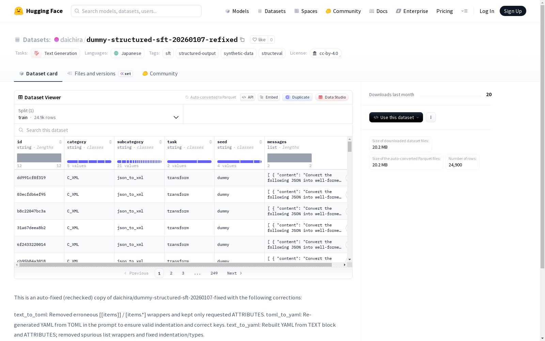Click the messages lengths histogram bar
The height and width of the screenshot is (341, 545).
pyautogui.click(x=290, y=158)
